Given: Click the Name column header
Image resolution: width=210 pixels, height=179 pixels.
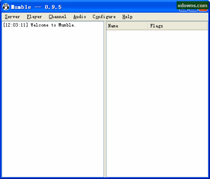Looking at the screenshot, I should pyautogui.click(x=127, y=26).
